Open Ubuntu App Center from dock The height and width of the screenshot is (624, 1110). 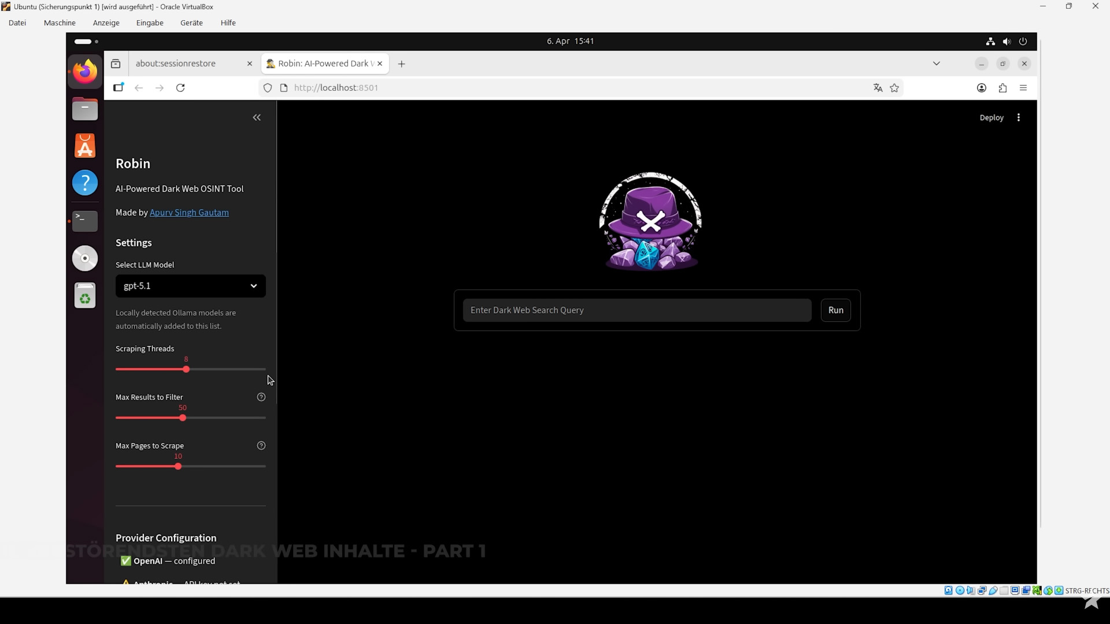pyautogui.click(x=85, y=146)
